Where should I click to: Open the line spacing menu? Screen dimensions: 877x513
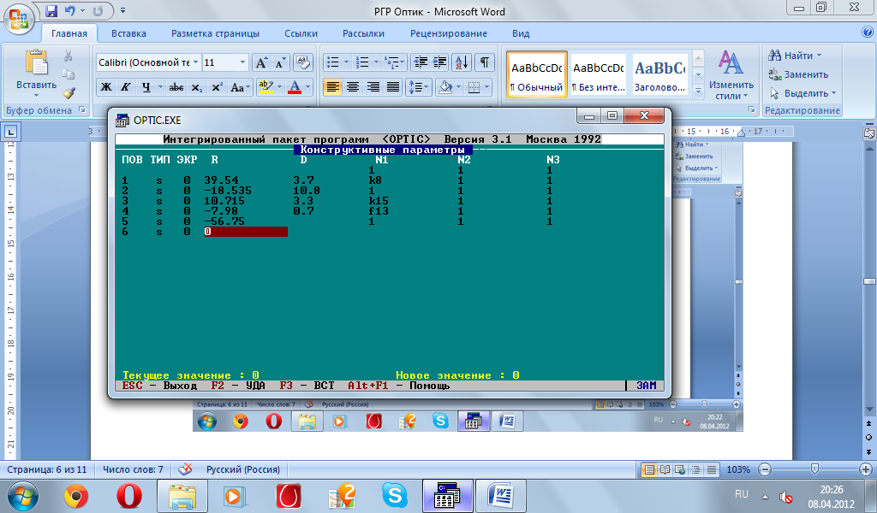[418, 87]
